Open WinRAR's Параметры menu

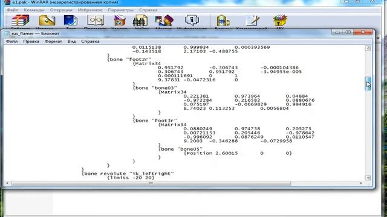click(x=121, y=10)
